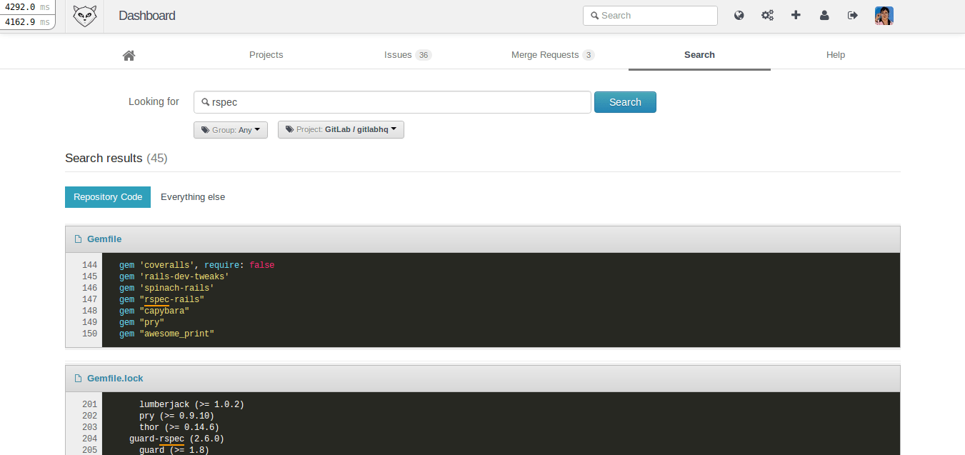The width and height of the screenshot is (965, 455).
Task: Open the user avatar thumbnail
Action: tap(884, 16)
